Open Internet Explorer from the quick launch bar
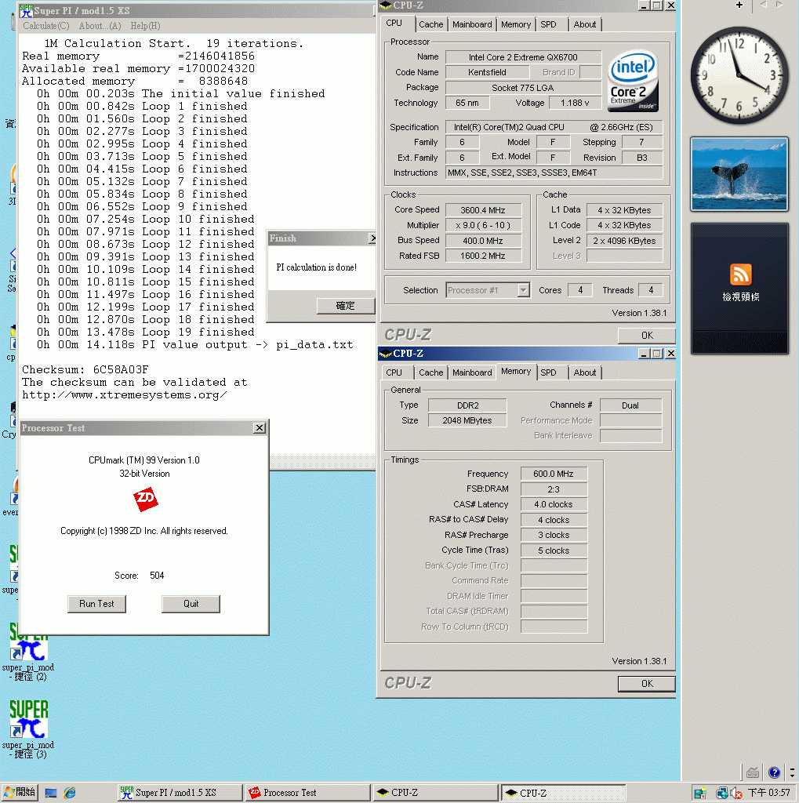This screenshot has height=803, width=799. (x=69, y=792)
